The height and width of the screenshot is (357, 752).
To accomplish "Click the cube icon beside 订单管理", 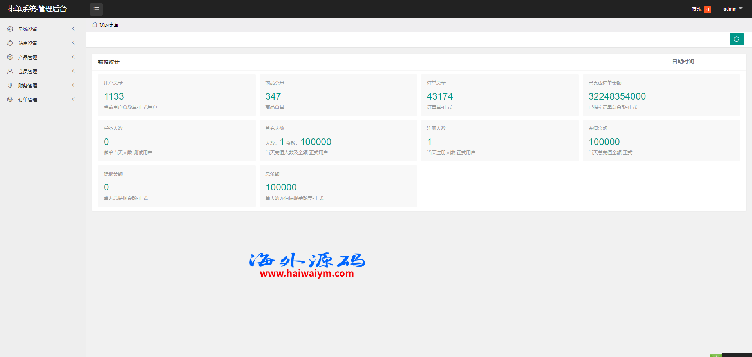I will [x=10, y=100].
